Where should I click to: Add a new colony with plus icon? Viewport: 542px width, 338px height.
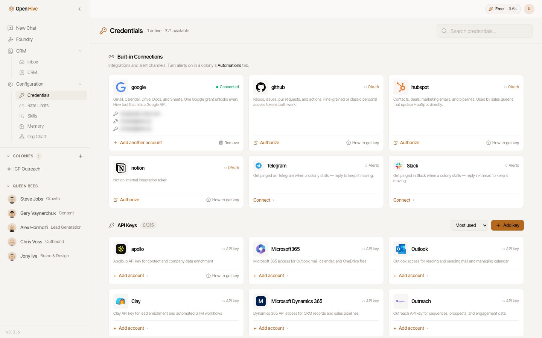(81, 156)
